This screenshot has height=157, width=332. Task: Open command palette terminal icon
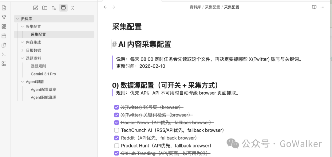(4, 54)
